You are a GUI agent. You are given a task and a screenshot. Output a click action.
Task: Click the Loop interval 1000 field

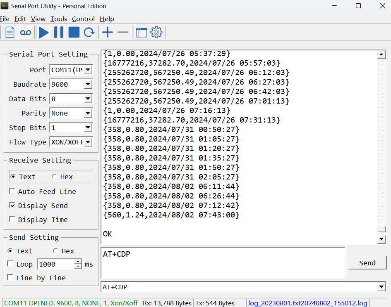(x=56, y=264)
